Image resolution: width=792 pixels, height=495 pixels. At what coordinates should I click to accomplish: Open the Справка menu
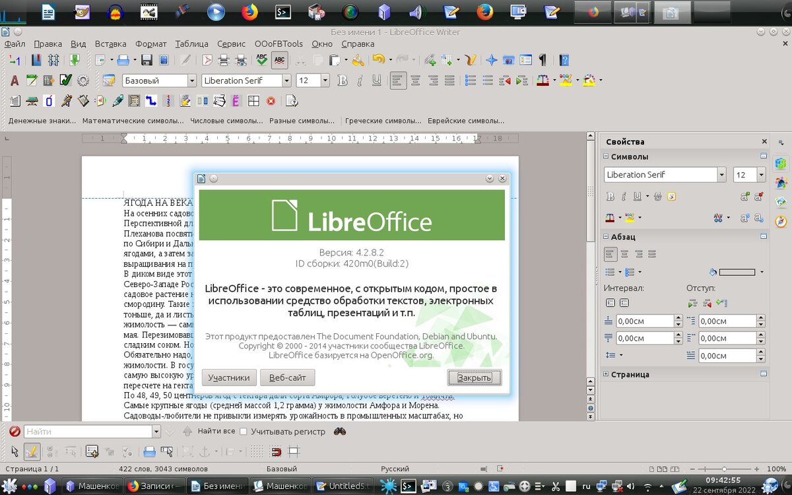click(x=358, y=44)
